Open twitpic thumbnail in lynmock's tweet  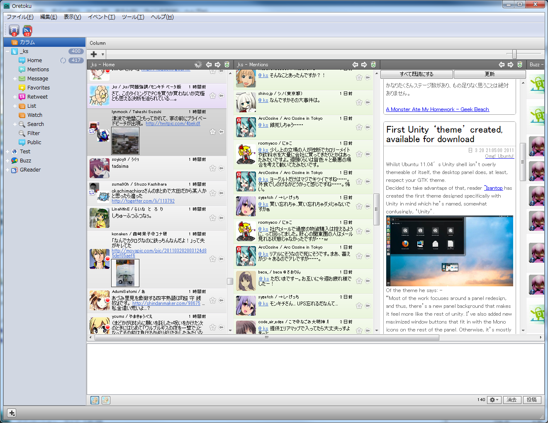click(125, 141)
